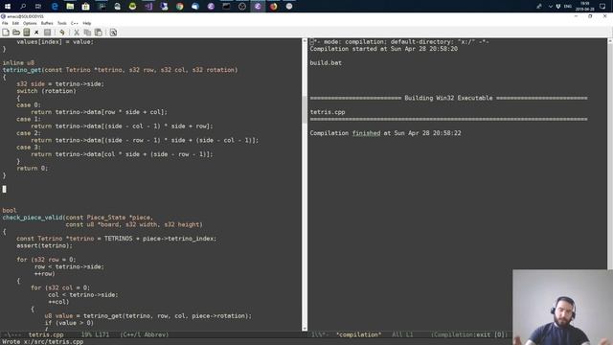The width and height of the screenshot is (613, 345).
Task: Open the Windows Start menu
Action: point(8,7)
